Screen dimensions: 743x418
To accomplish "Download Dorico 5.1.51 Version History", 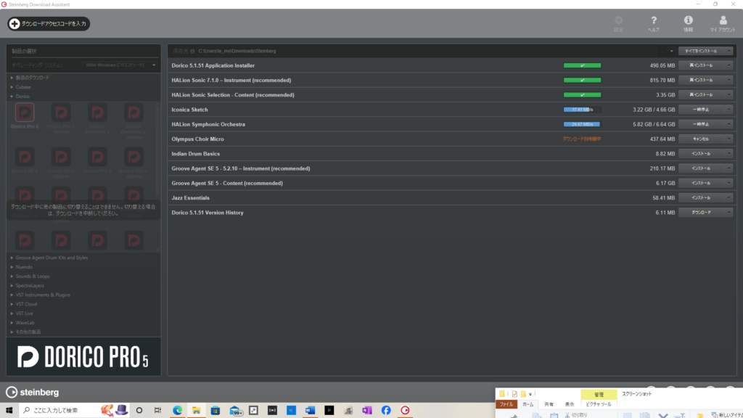I will [x=702, y=213].
